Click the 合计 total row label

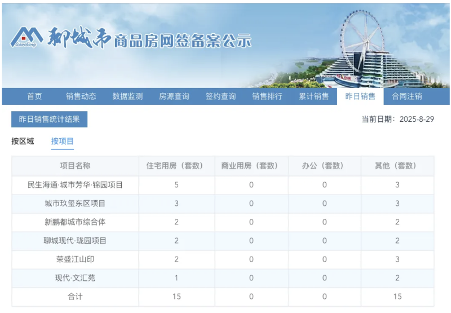(75, 297)
